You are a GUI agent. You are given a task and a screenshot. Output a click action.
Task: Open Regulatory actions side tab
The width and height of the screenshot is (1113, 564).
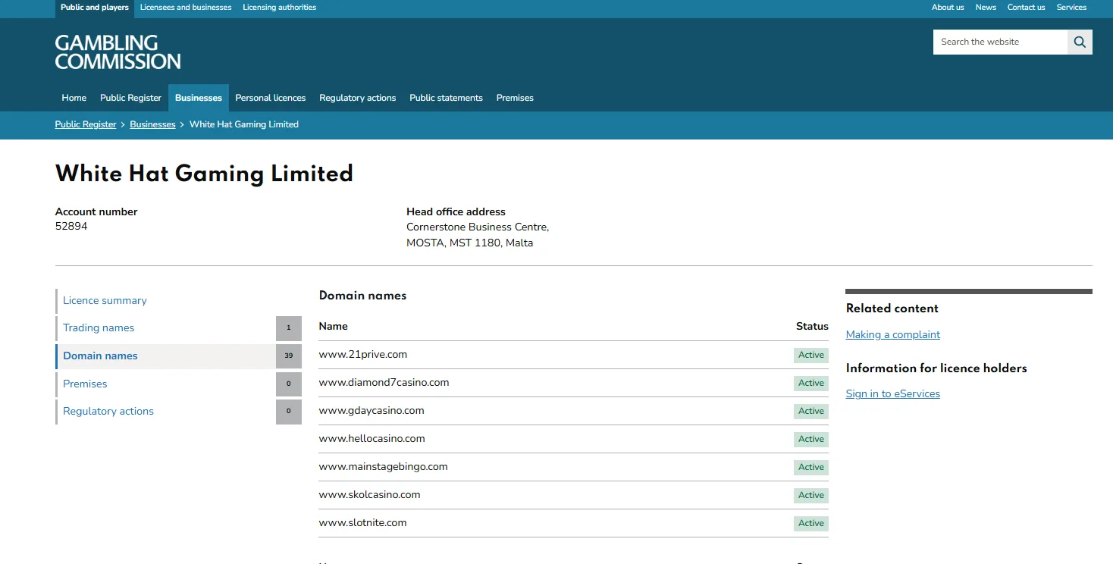click(178, 412)
